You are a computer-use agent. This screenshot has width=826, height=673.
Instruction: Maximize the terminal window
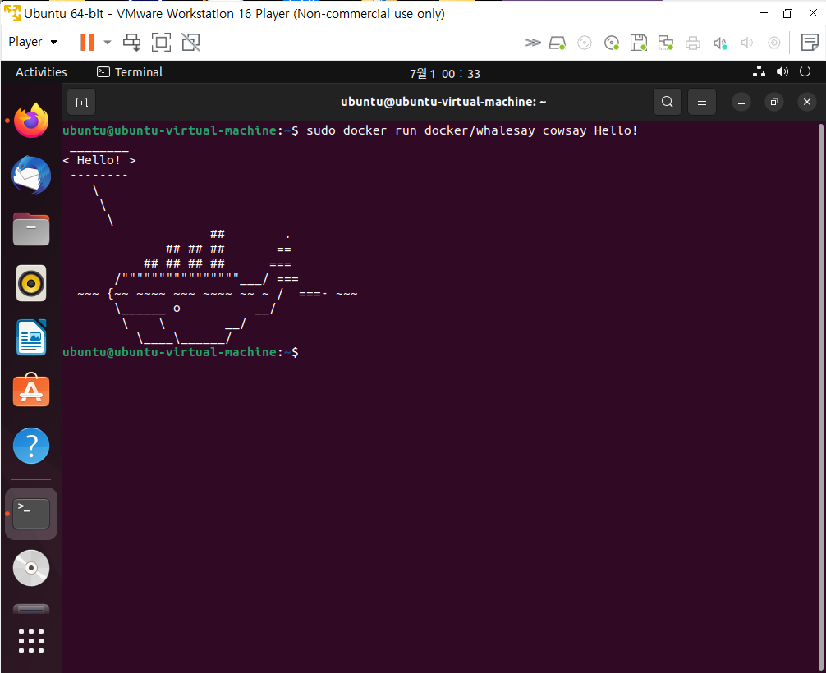[773, 102]
